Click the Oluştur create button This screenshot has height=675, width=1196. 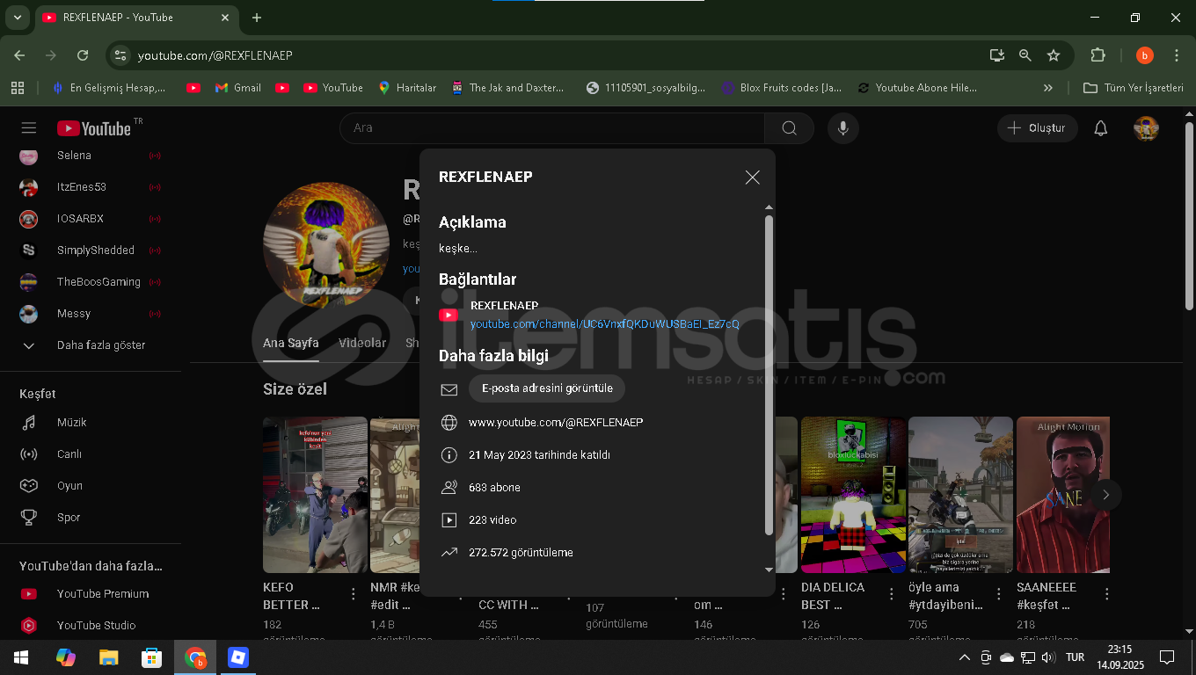pos(1038,128)
